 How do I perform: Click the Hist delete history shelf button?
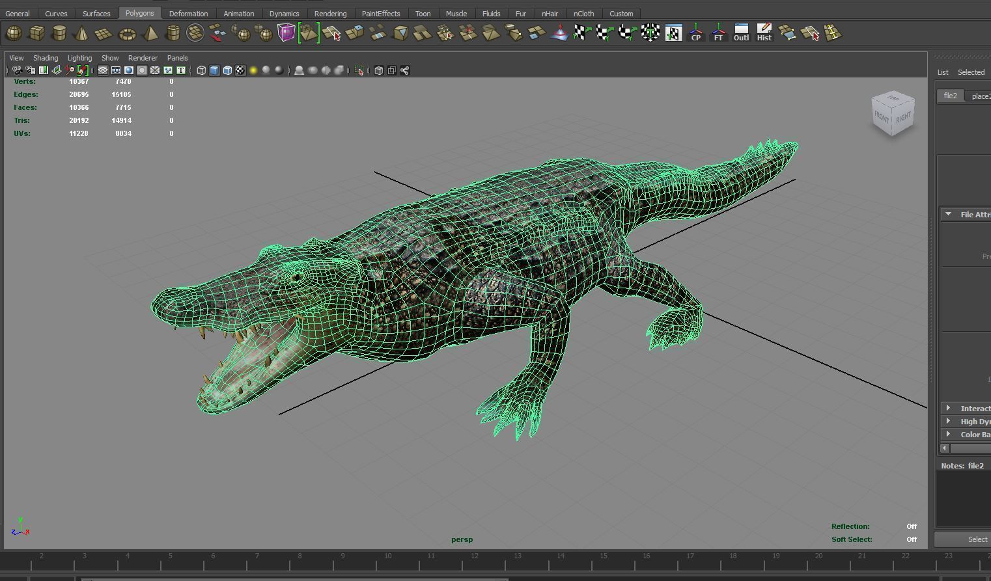click(x=764, y=33)
